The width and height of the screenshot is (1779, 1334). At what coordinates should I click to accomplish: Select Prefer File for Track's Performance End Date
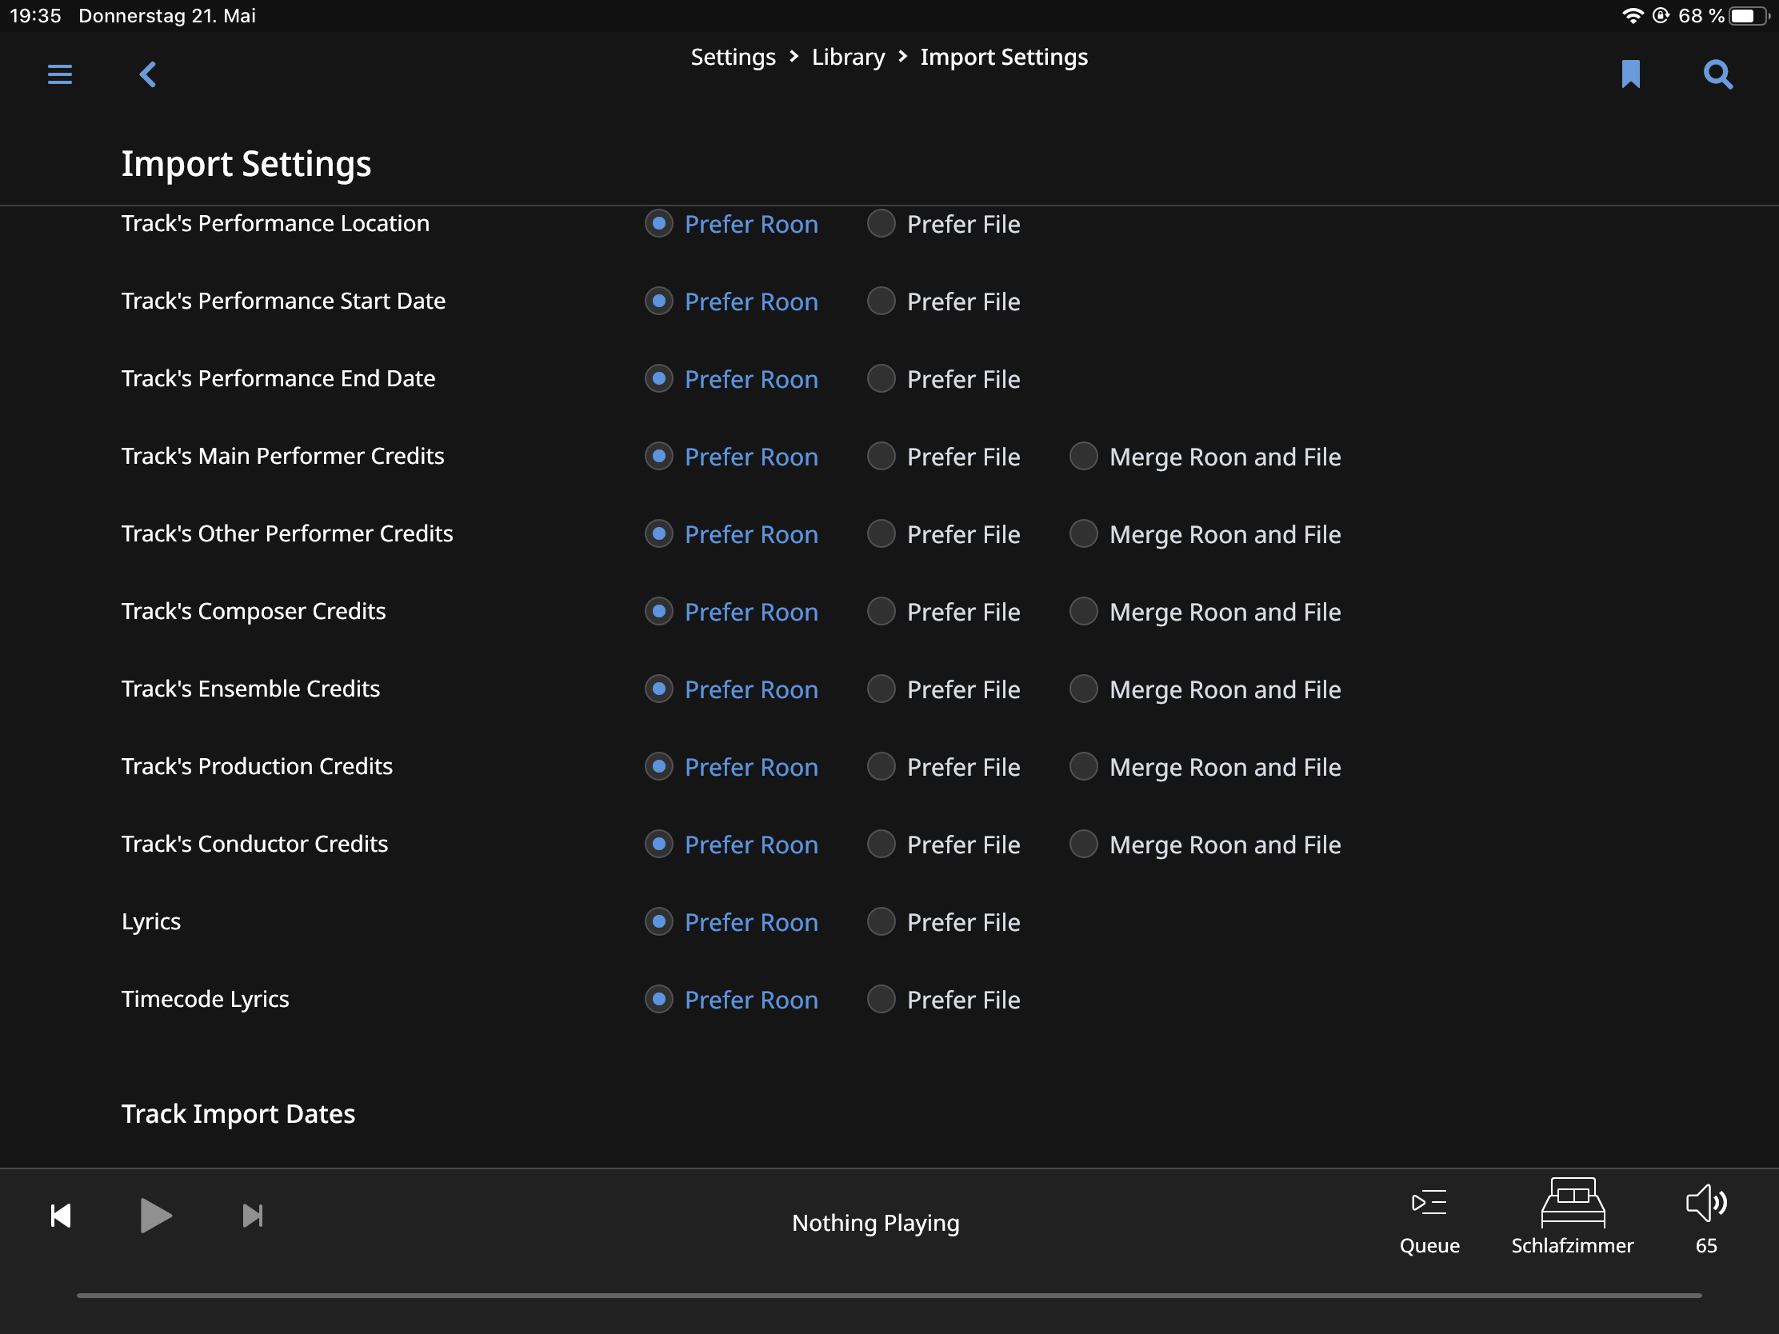943,379
